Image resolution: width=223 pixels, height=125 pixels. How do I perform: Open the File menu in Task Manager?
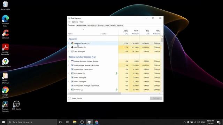coord(69,22)
